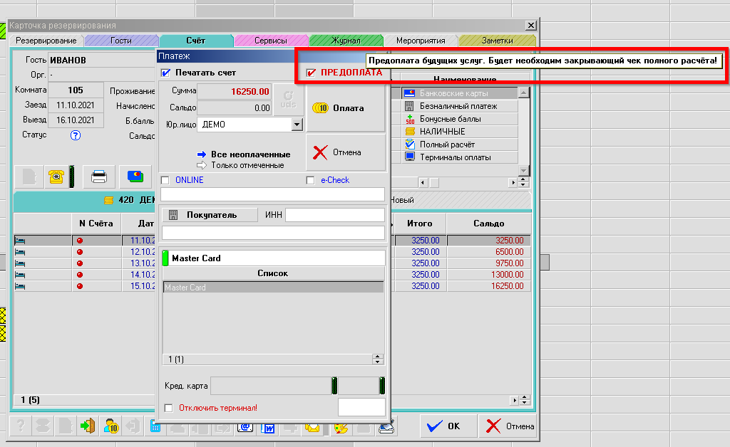Open the Сервисы tab
The width and height of the screenshot is (730, 447).
pyautogui.click(x=270, y=41)
